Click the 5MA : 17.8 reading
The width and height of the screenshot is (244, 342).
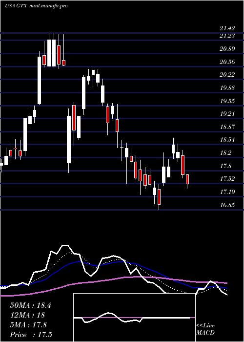pos(28,325)
